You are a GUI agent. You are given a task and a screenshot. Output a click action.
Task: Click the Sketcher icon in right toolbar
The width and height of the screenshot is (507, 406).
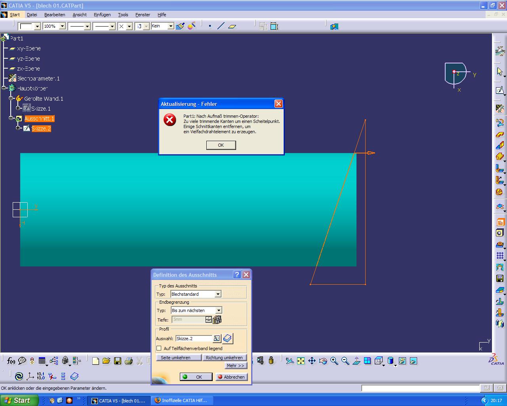point(500,90)
